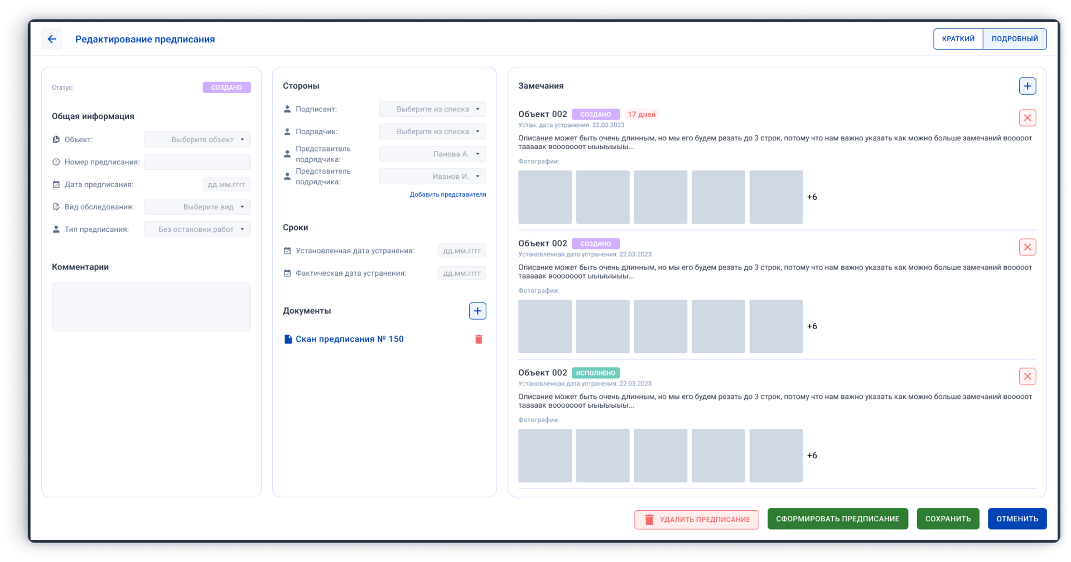Switch to the Краткий view
Screen dimensions: 1071x562
pos(958,39)
